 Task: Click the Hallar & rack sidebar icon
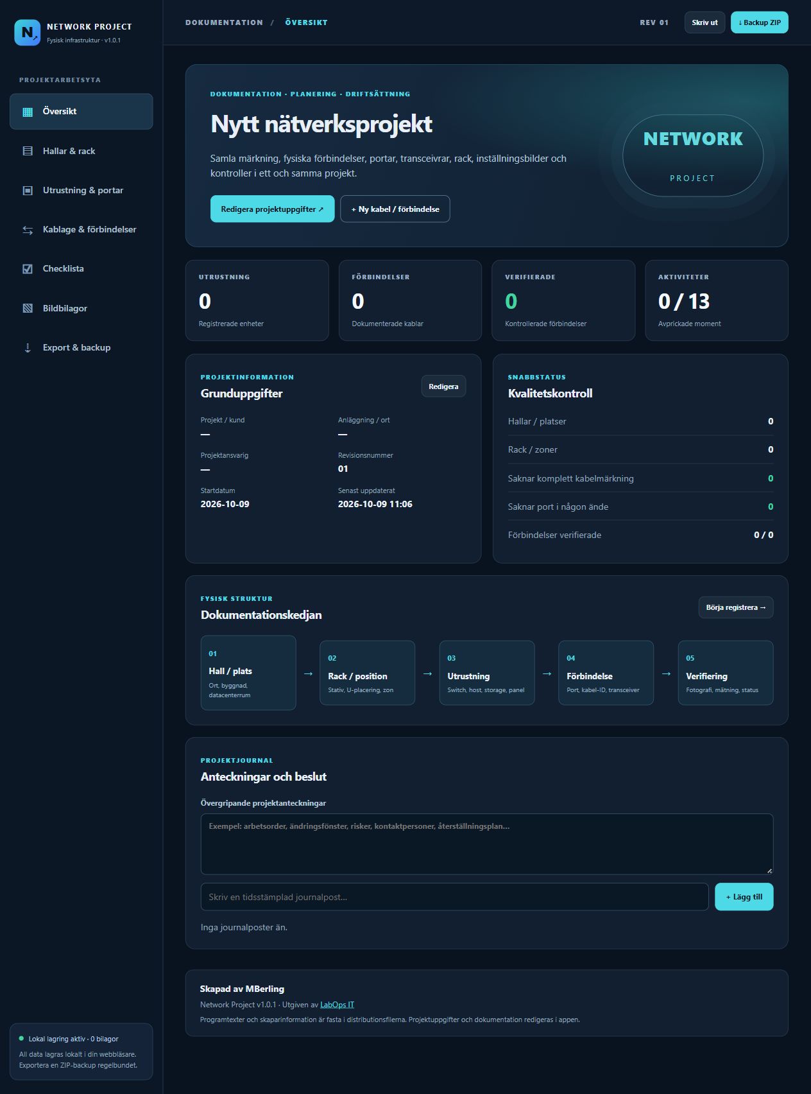click(x=28, y=151)
